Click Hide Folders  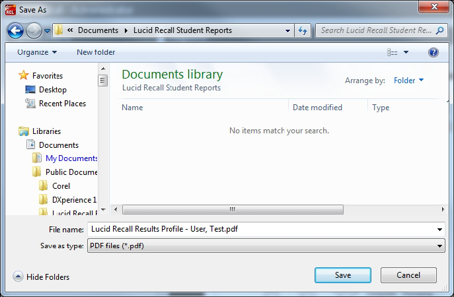tap(41, 277)
